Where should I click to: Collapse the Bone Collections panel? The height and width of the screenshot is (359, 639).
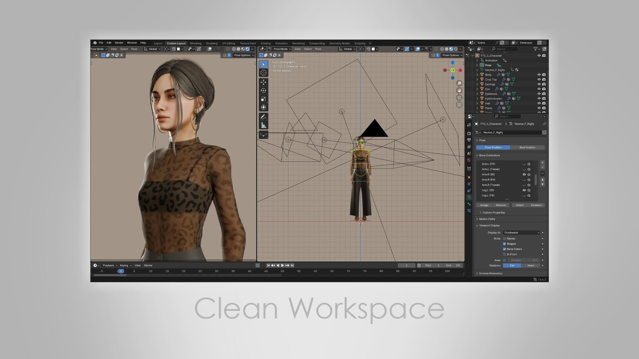pyautogui.click(x=489, y=156)
